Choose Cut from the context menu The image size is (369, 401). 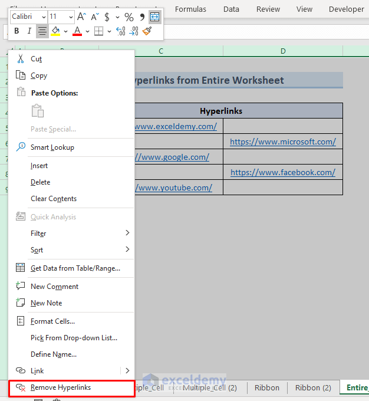tap(71, 59)
